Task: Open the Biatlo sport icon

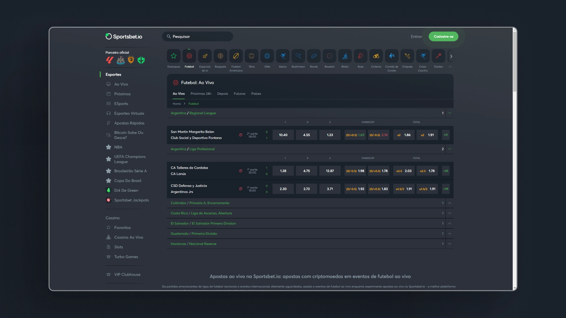Action: pyautogui.click(x=345, y=56)
